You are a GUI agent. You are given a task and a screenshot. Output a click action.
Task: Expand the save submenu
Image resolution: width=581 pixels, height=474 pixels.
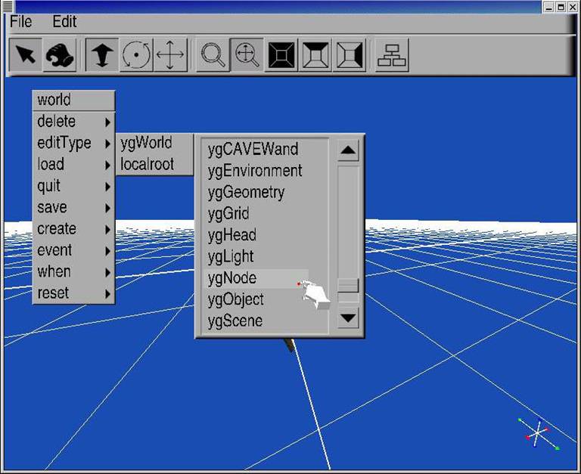click(73, 207)
